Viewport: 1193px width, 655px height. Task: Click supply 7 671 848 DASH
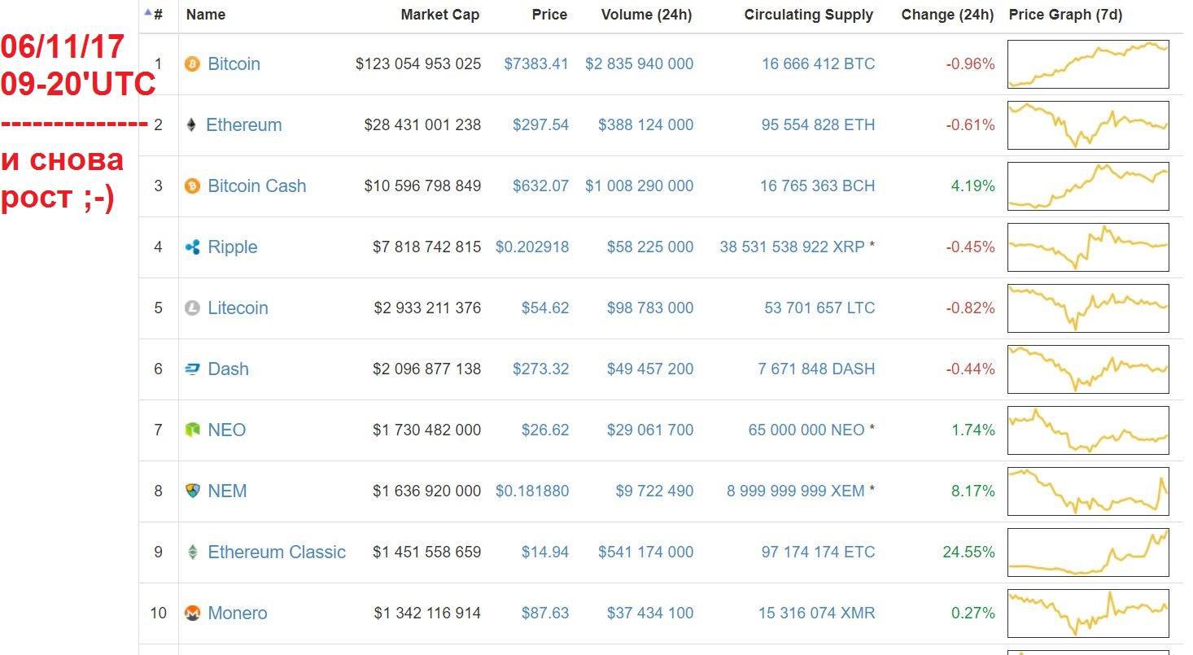coord(817,369)
